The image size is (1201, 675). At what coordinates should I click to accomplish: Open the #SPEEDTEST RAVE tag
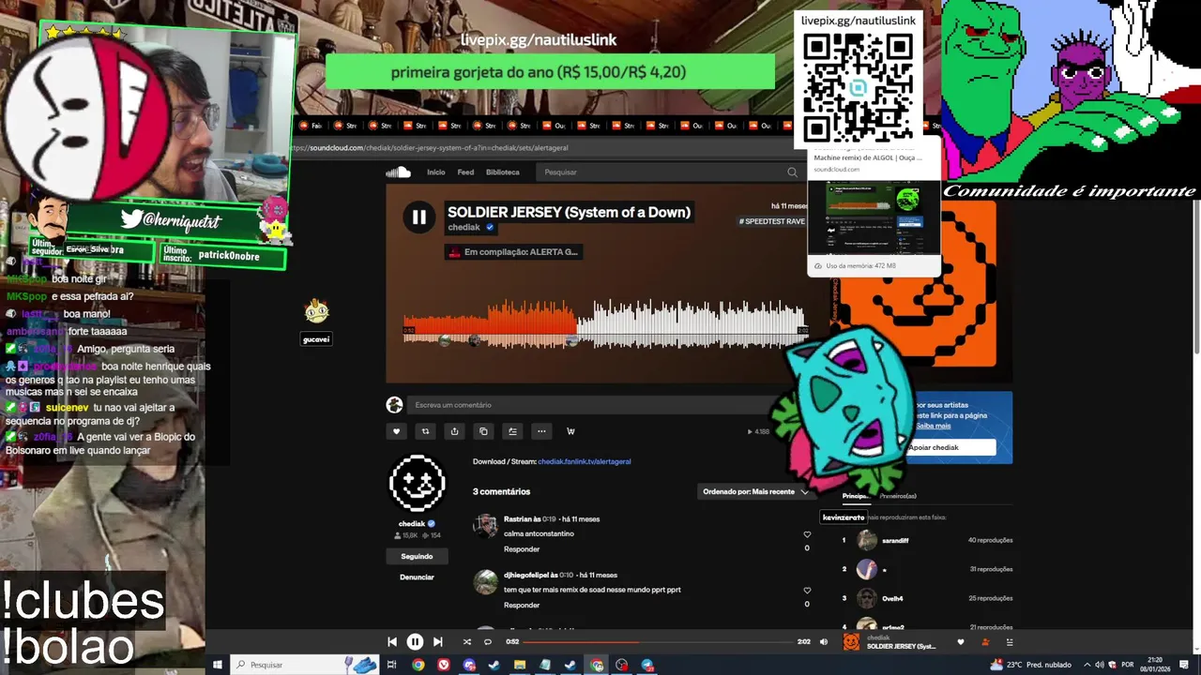coord(772,221)
